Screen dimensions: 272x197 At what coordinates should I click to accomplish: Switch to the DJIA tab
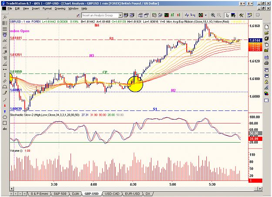coord(75,194)
